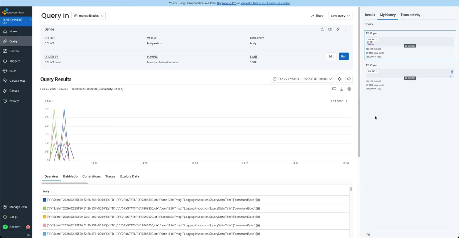Image resolution: width=459 pixels, height=238 pixels.
Task: Switch to the Explore Data tab
Action: coord(130,176)
